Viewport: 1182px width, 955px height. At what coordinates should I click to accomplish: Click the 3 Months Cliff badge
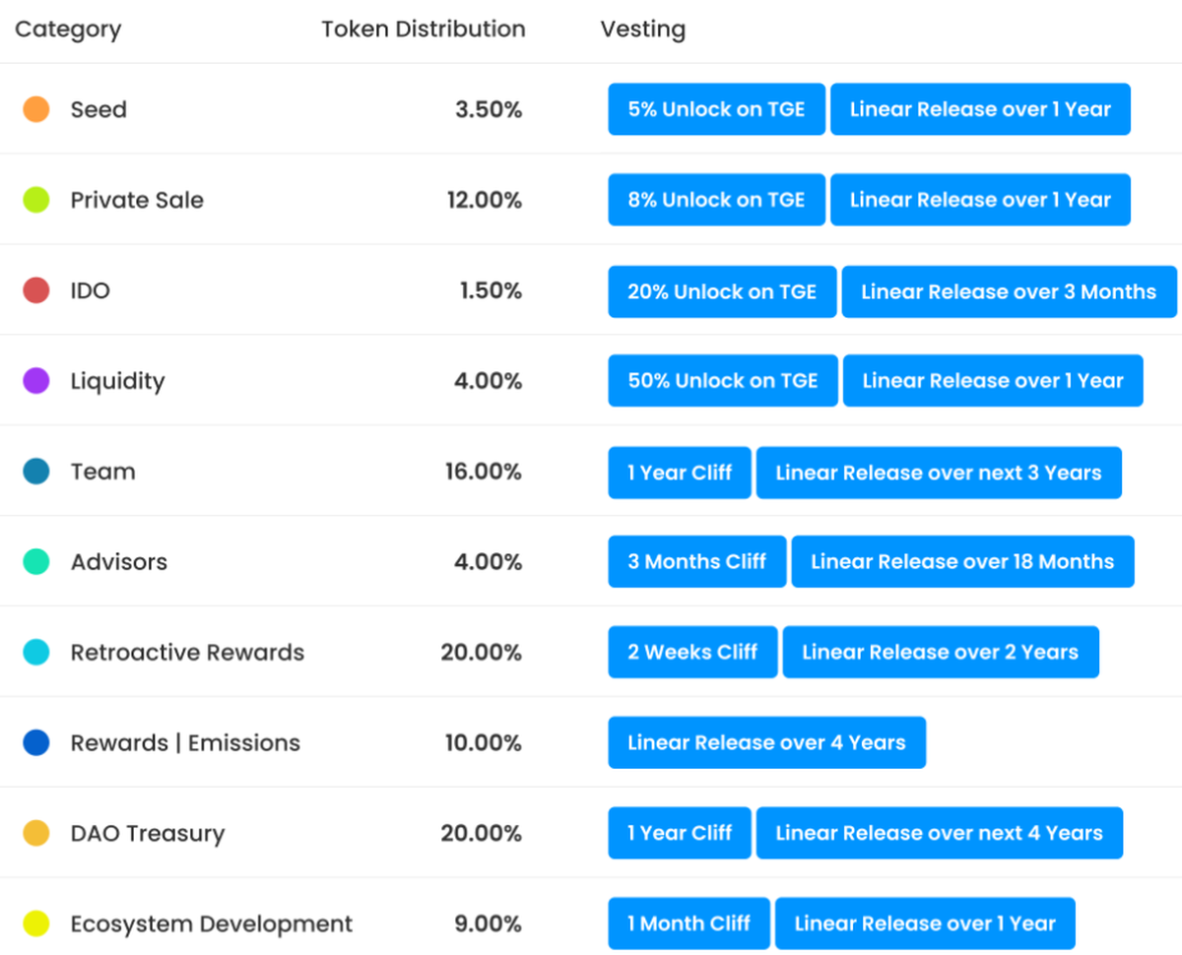(696, 562)
